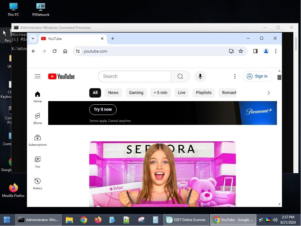Screen dimensions: 301x226
Task: Open the YouTube hamburger guide menu
Action: (38, 76)
